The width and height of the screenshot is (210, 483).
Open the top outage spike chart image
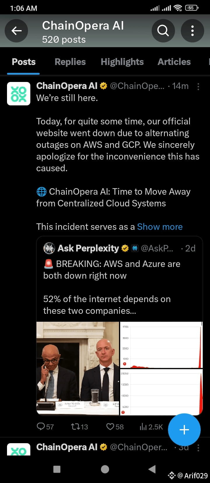(161, 345)
